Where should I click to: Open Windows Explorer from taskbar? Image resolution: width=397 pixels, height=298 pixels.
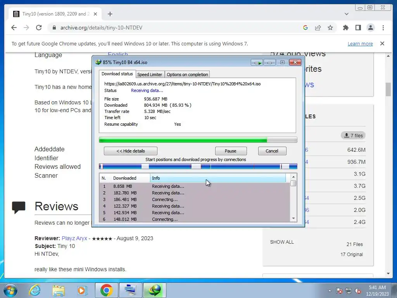click(59, 290)
